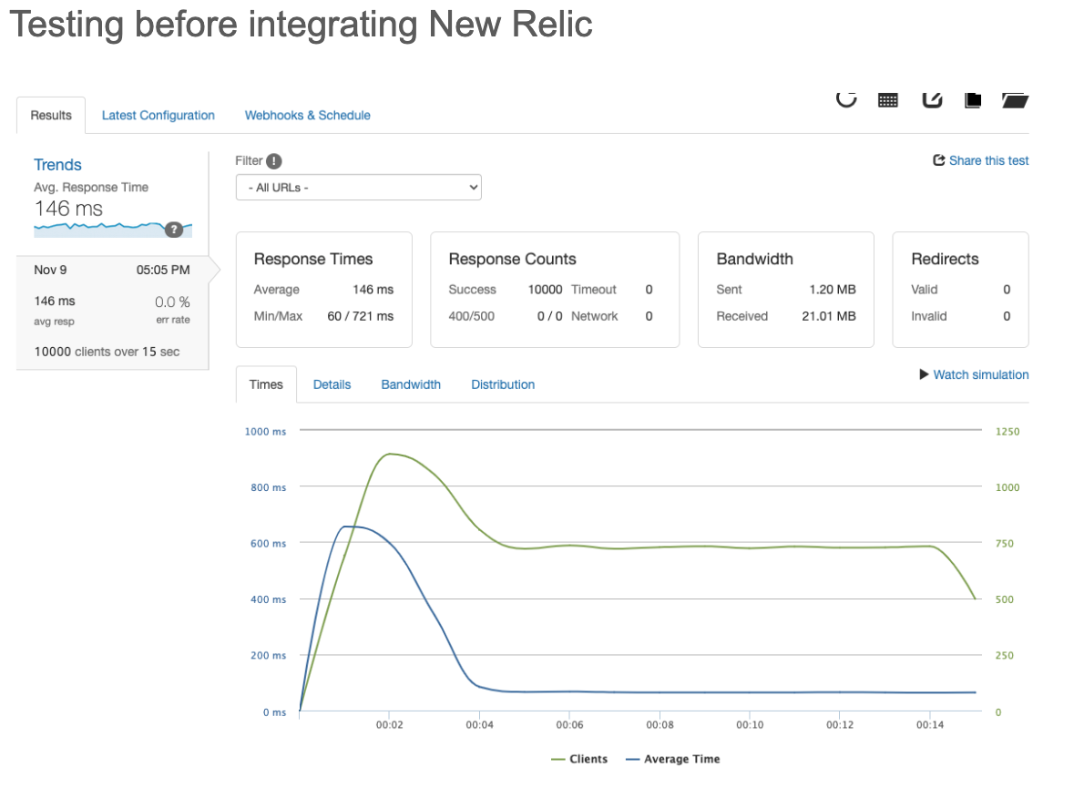The height and width of the screenshot is (798, 1084).
Task: Select the Nov 9 05:05 PM test run
Action: tap(112, 271)
